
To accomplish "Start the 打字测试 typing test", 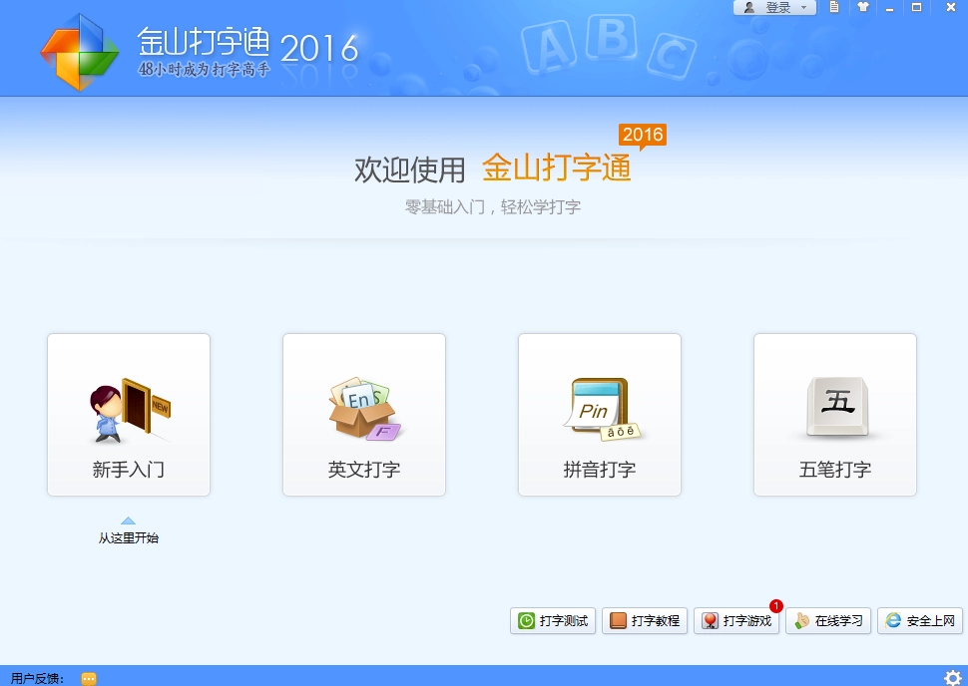I will pyautogui.click(x=553, y=621).
